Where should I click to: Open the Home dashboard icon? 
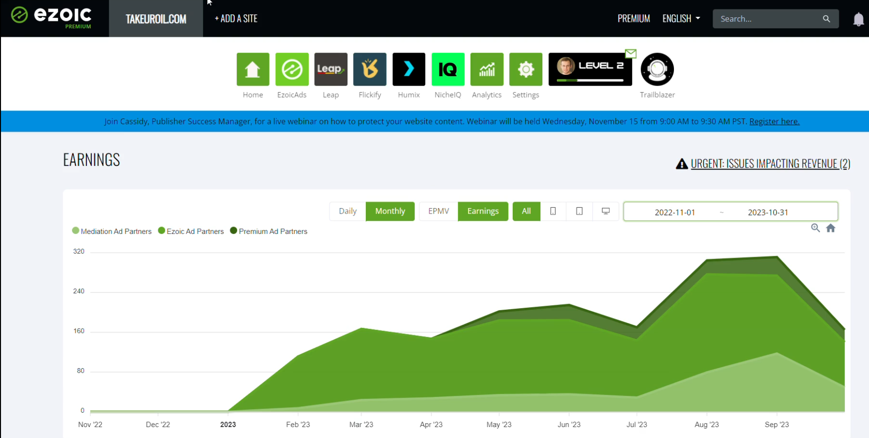tap(253, 69)
